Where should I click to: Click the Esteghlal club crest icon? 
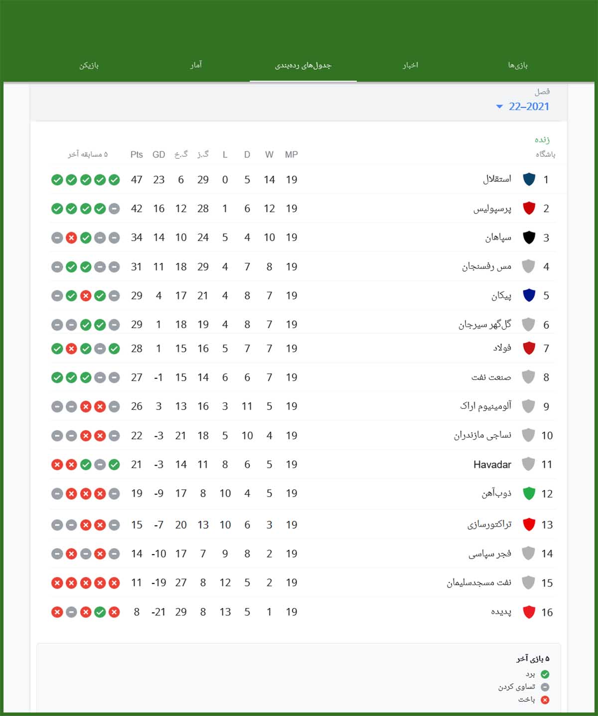[x=530, y=179]
